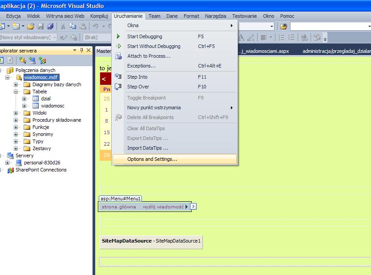The height and width of the screenshot is (275, 371).
Task: Select SiteMapDataSource1 control
Action: coord(151,241)
